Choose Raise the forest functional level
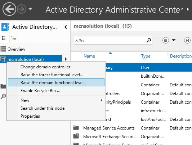This screenshot has width=192, height=145. tap(56, 75)
